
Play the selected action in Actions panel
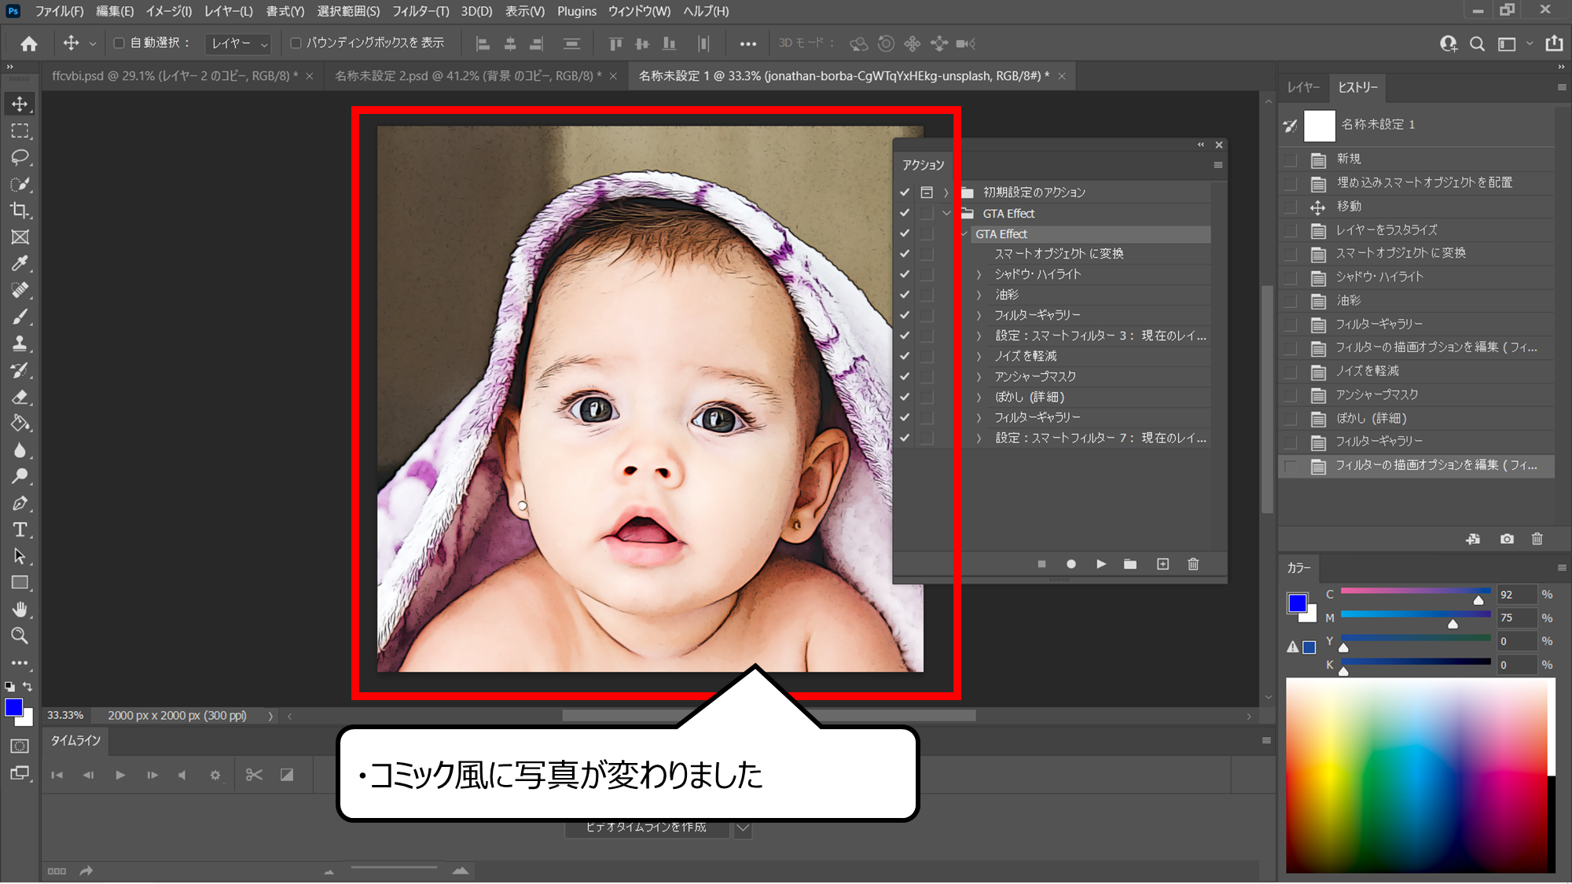[1101, 564]
